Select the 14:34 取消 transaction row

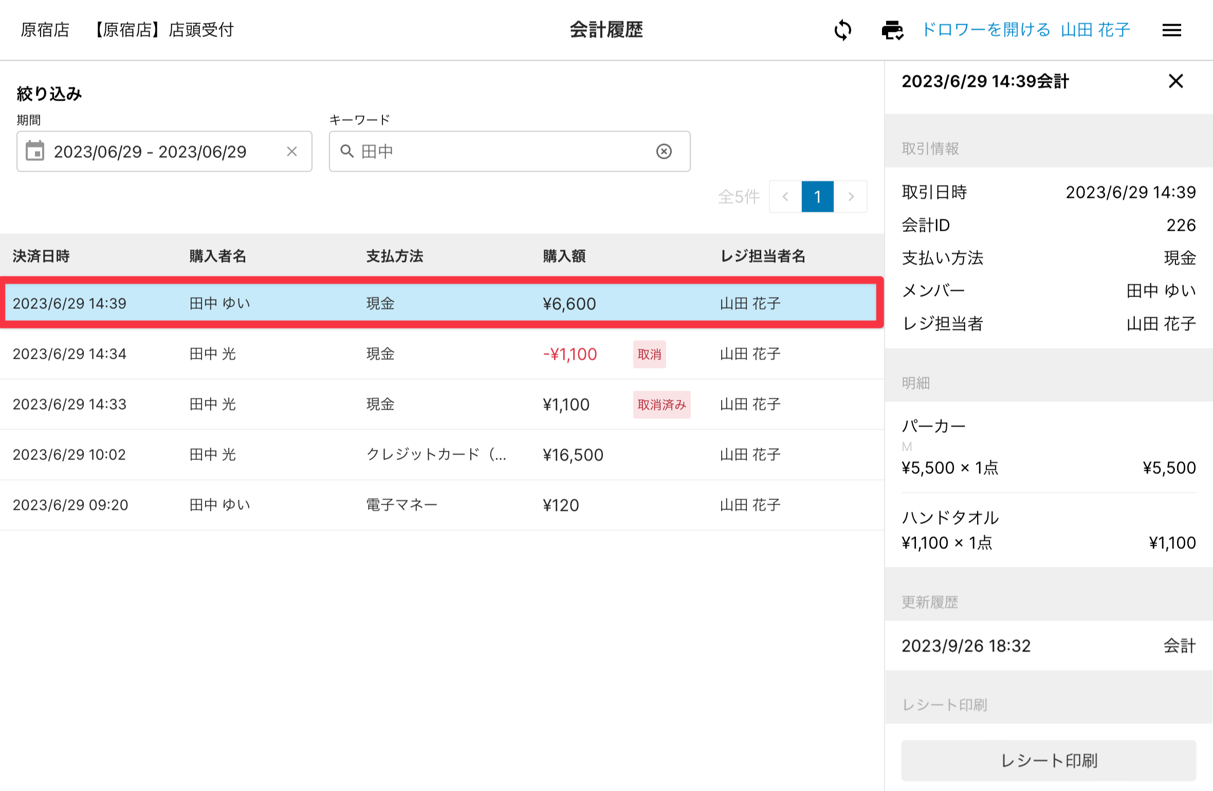tap(442, 354)
